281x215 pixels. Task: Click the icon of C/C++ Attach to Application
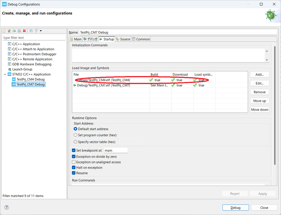[x=10, y=49]
